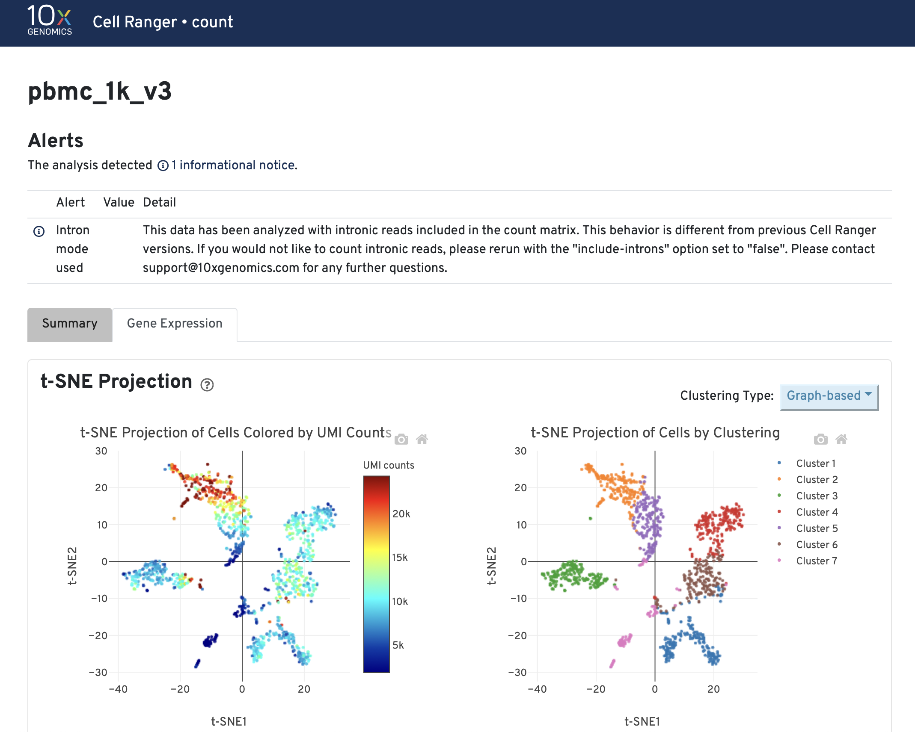The height and width of the screenshot is (732, 915).
Task: Click info icon beside Intron mode used alert
Action: [39, 231]
